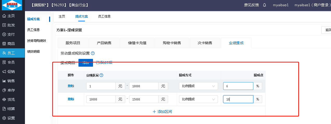Click the myaibao1（商户登录）account entry
This screenshot has height=124, width=331.
point(313,5)
